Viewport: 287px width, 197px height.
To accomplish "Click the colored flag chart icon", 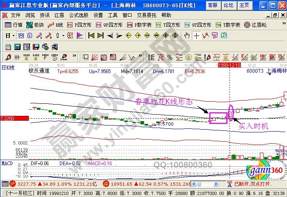I will tap(80, 36).
